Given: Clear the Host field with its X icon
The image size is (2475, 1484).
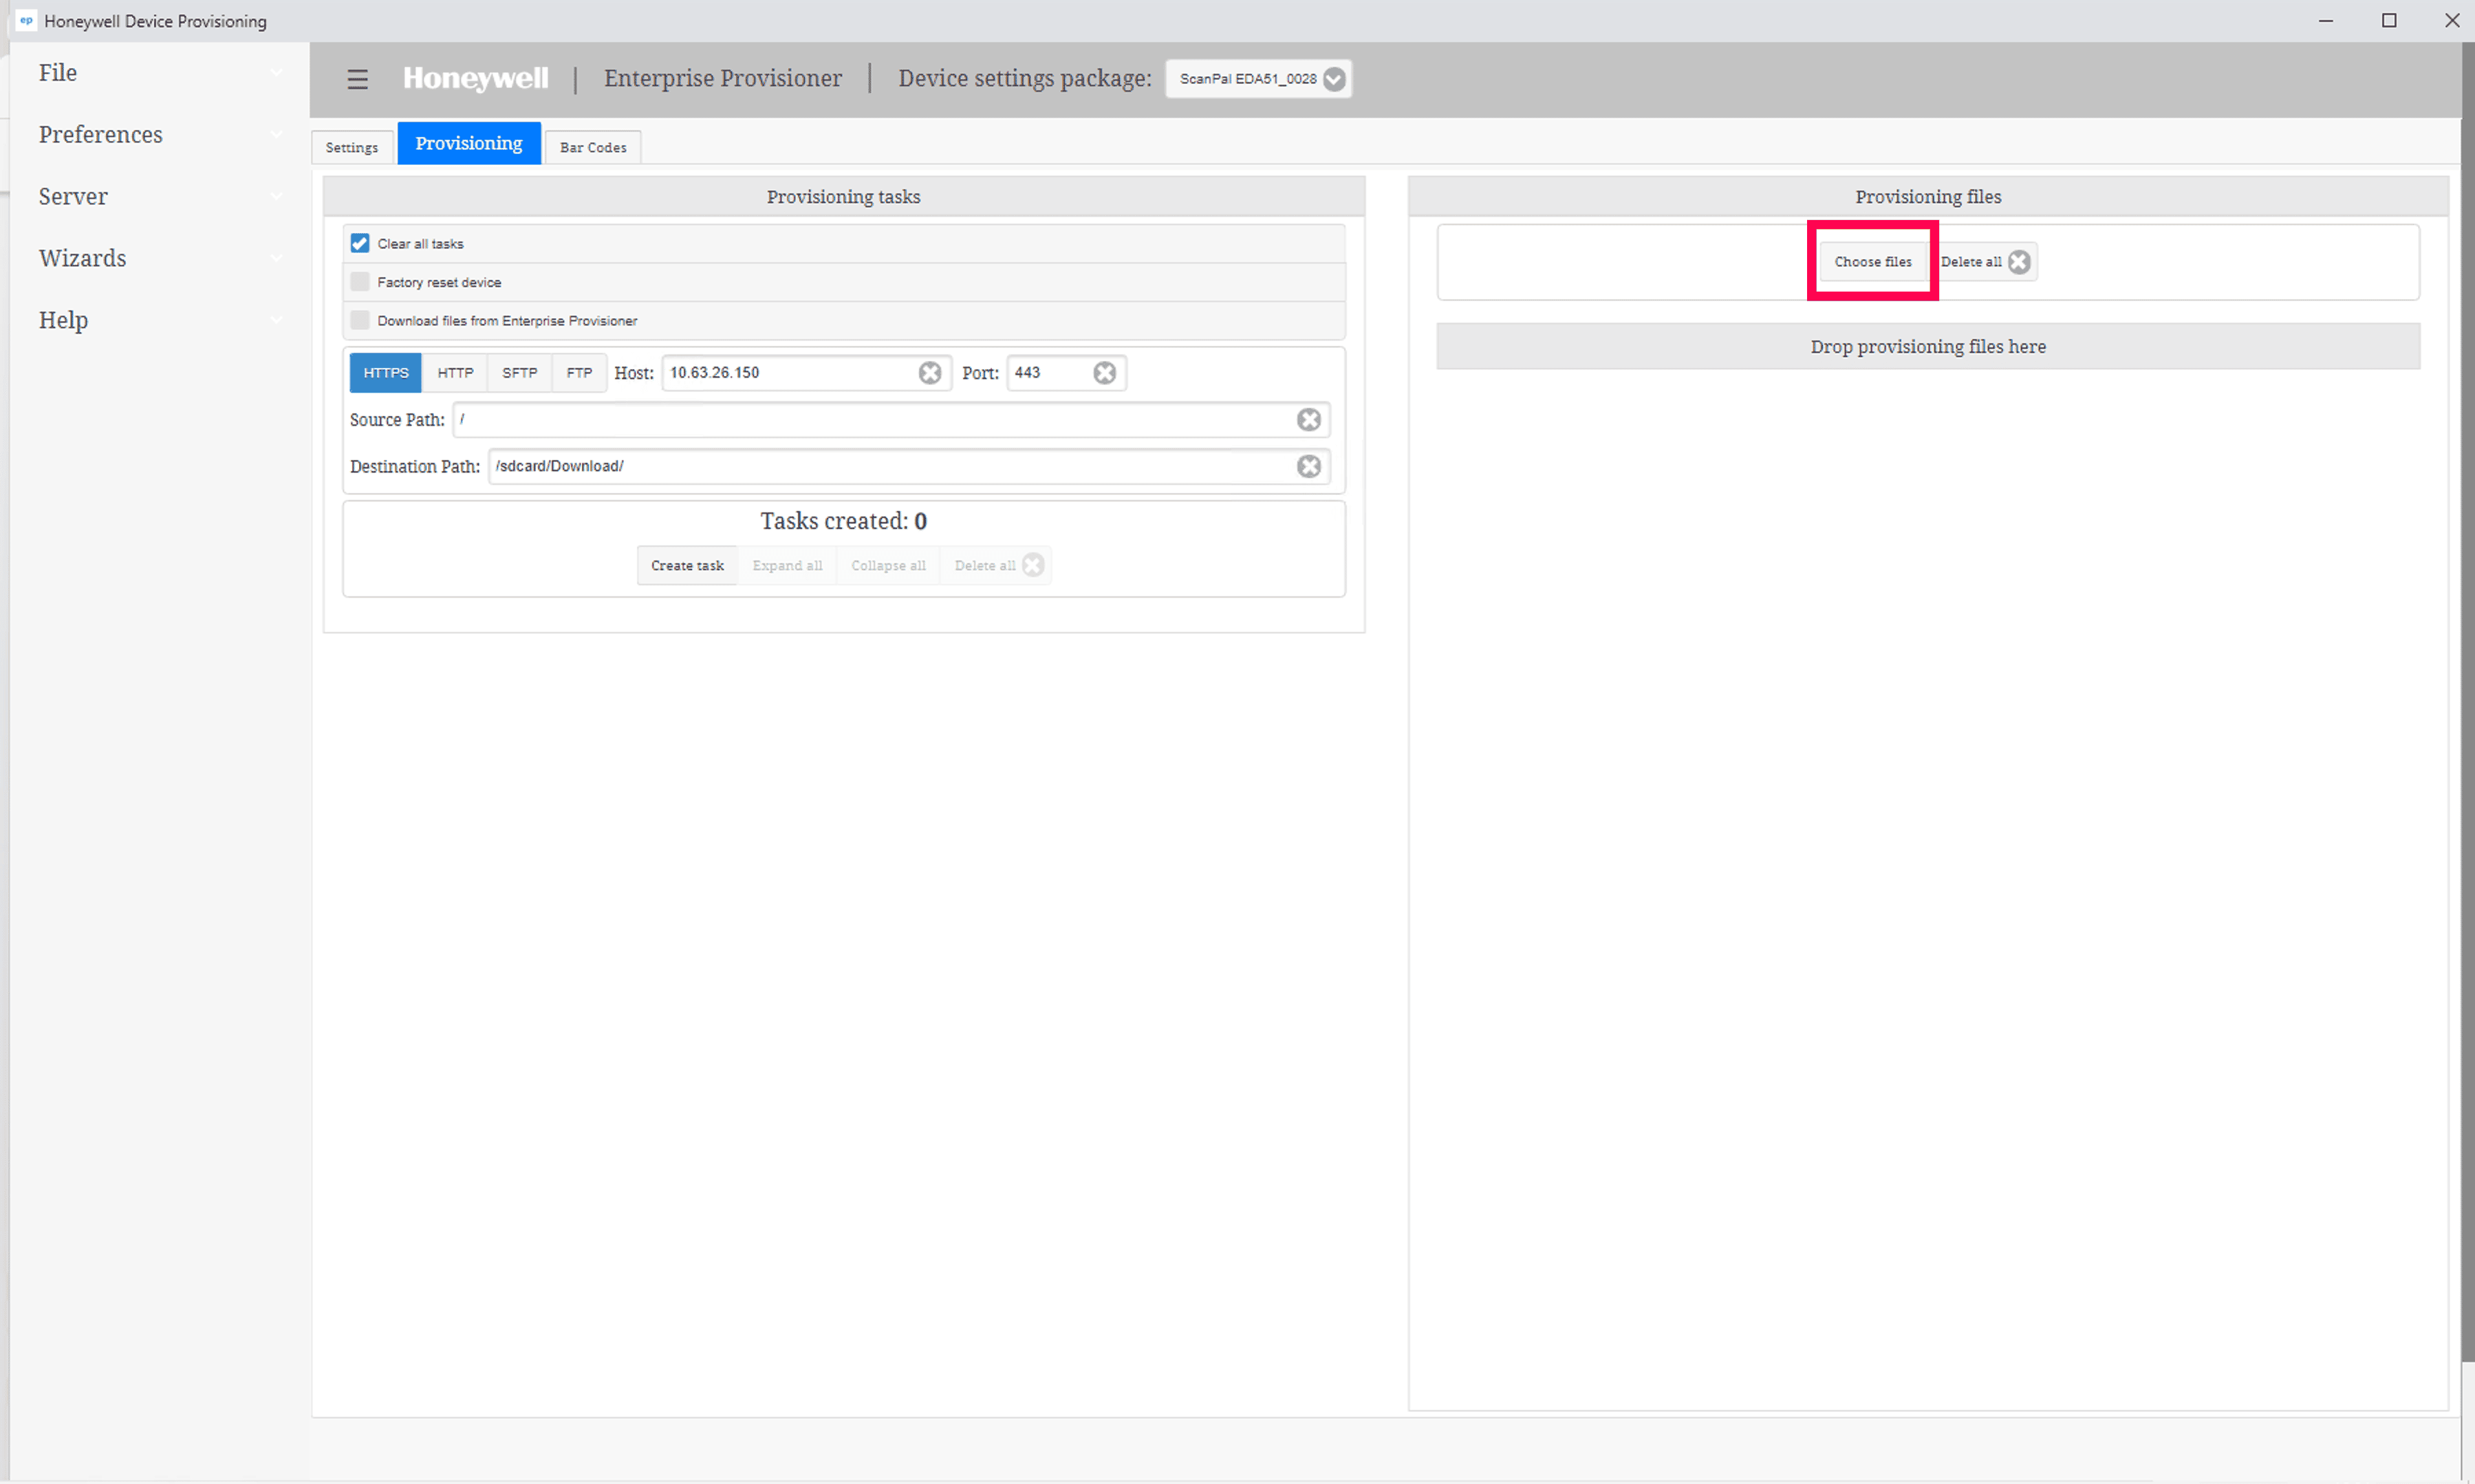Looking at the screenshot, I should coord(929,373).
